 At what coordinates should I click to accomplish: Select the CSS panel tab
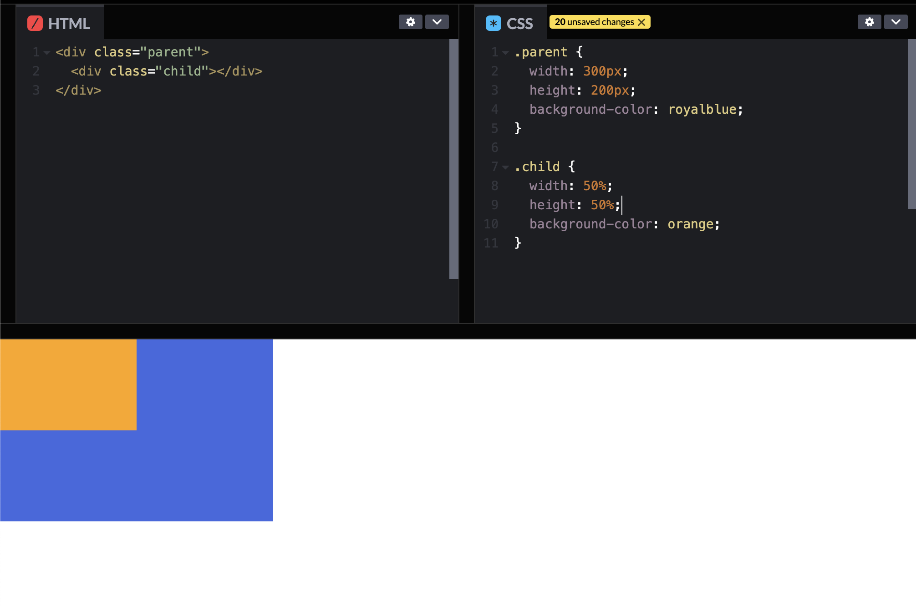click(x=519, y=24)
